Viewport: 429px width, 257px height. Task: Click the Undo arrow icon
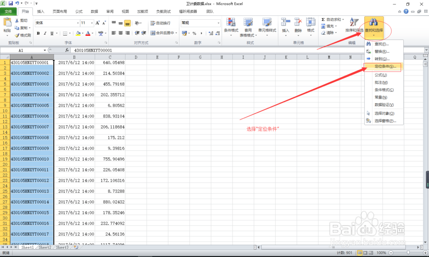[17, 3]
